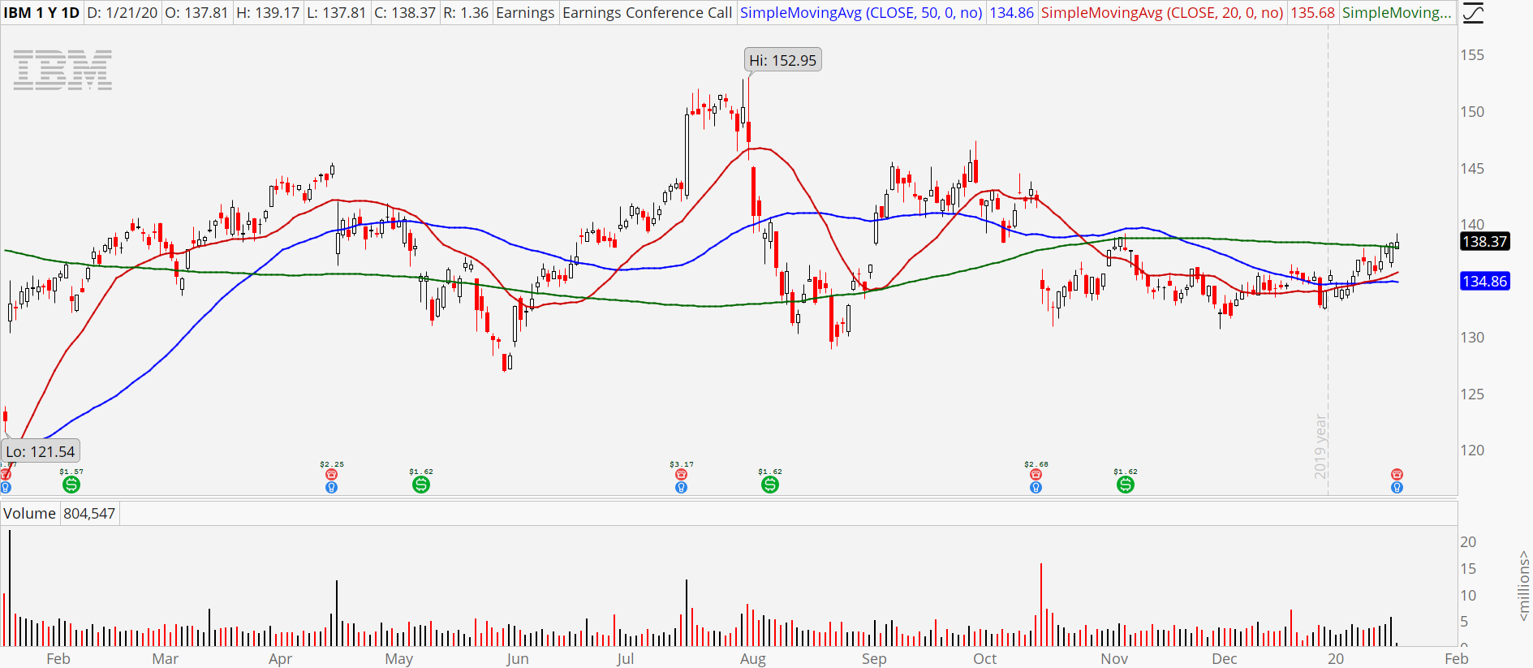Click the 125 price axis label
The width and height of the screenshot is (1533, 668).
point(1472,394)
